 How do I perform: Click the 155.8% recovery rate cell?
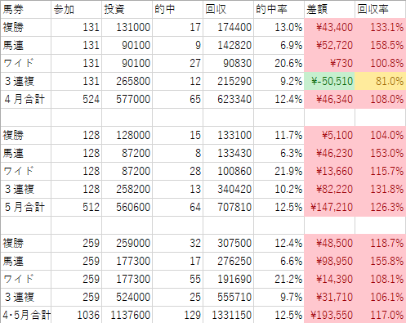tap(381, 261)
